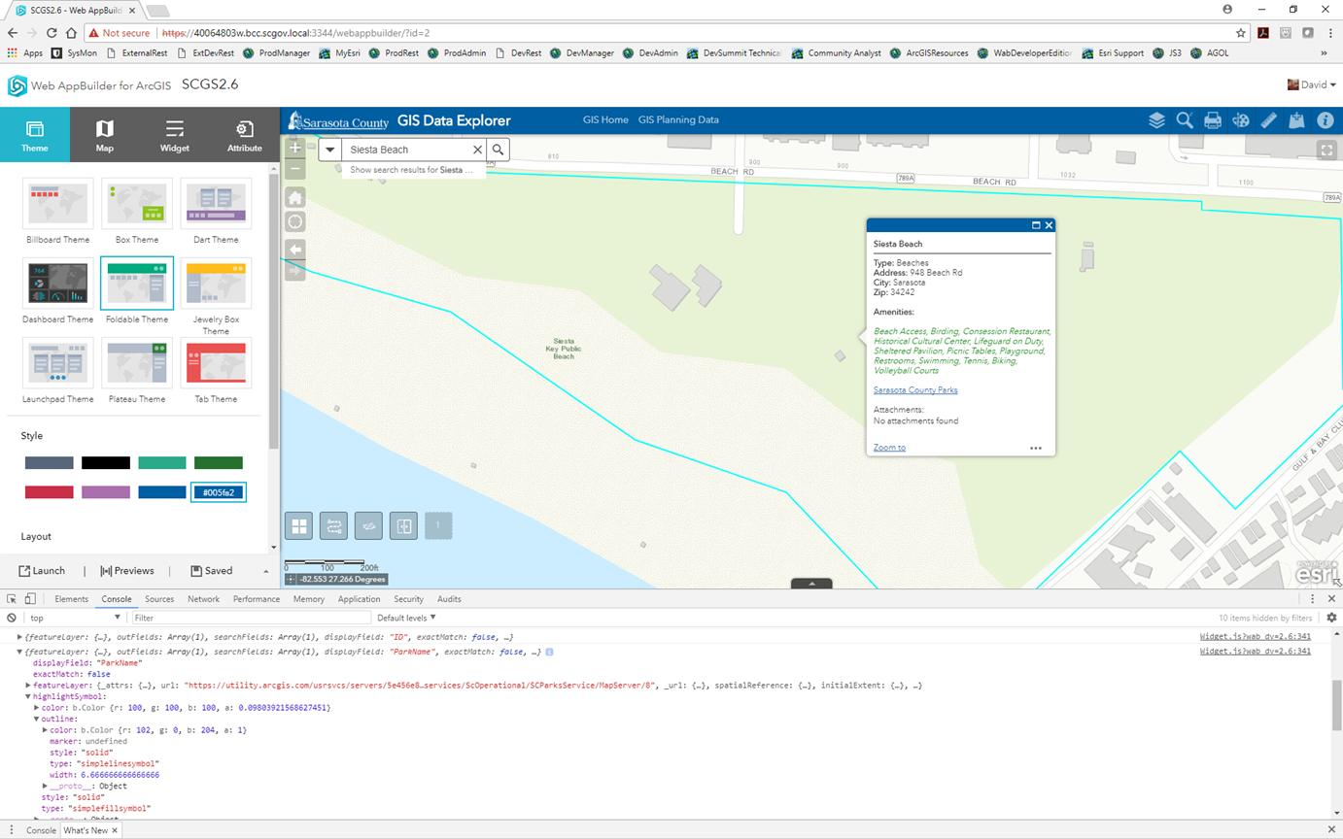The image size is (1343, 839).
Task: Select the Launchpad Theme thumbnail
Action: 58,363
